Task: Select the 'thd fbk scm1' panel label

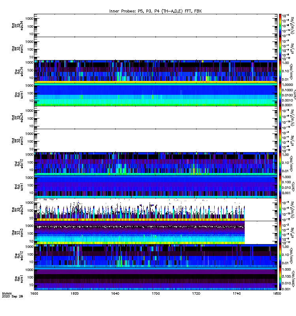Action: [19, 187]
